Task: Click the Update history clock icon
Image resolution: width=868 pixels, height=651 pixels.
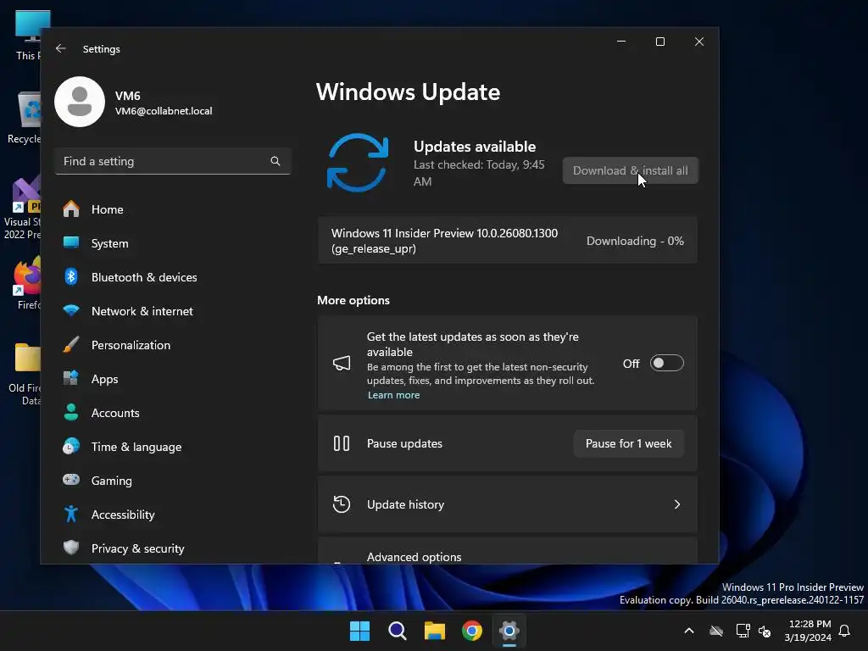Action: click(342, 504)
